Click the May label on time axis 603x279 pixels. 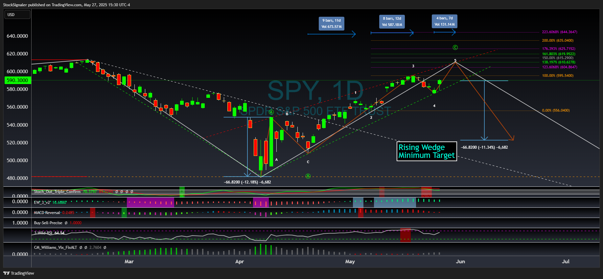click(x=350, y=262)
